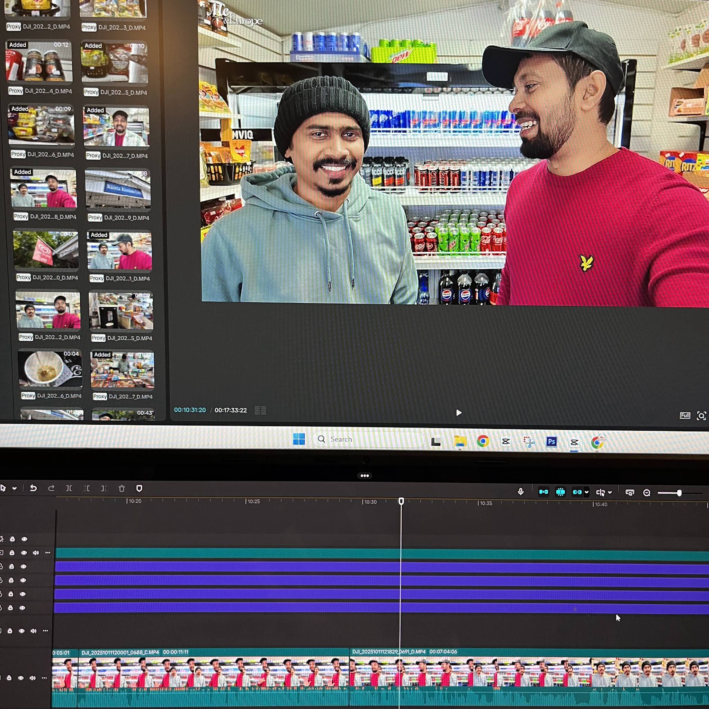Adjust the timeline zoom slider handle
The width and height of the screenshot is (709, 709).
tap(679, 493)
